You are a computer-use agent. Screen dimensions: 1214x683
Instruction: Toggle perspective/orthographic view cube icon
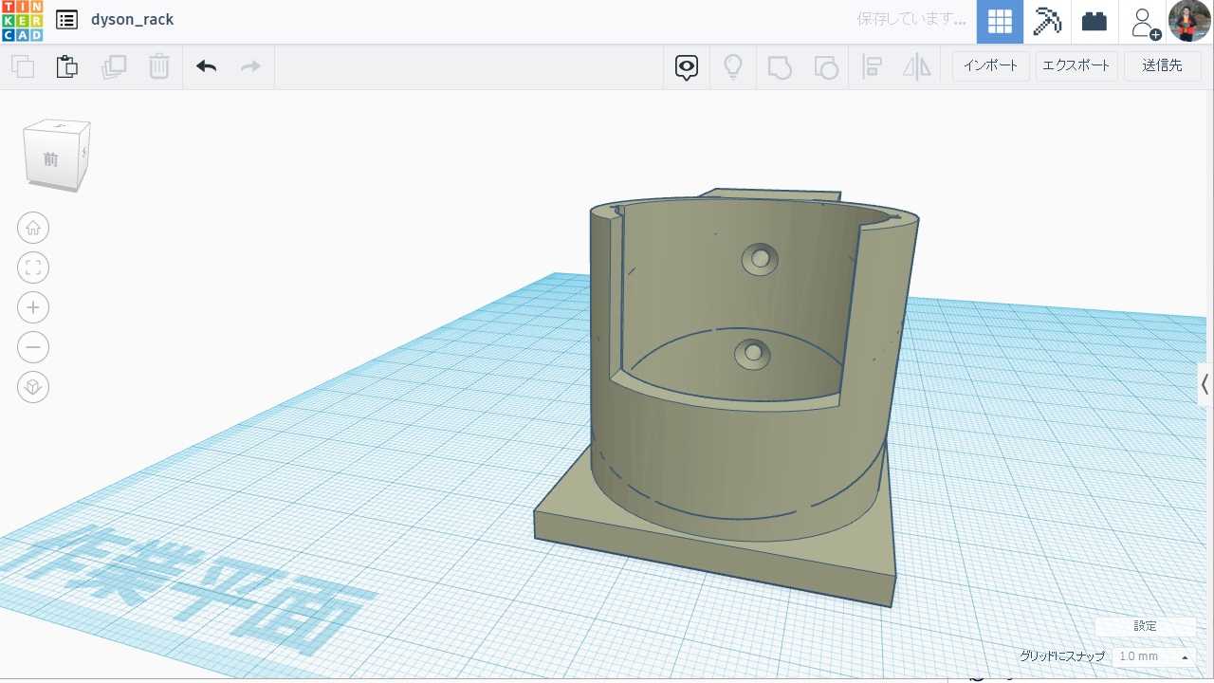33,387
